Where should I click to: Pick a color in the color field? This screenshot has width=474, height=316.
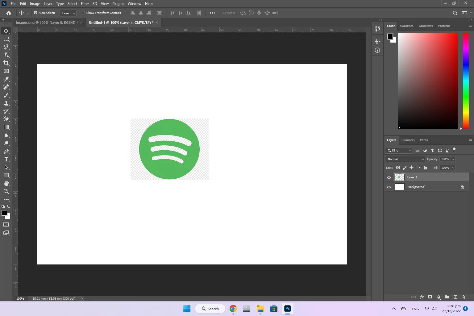[x=428, y=81]
